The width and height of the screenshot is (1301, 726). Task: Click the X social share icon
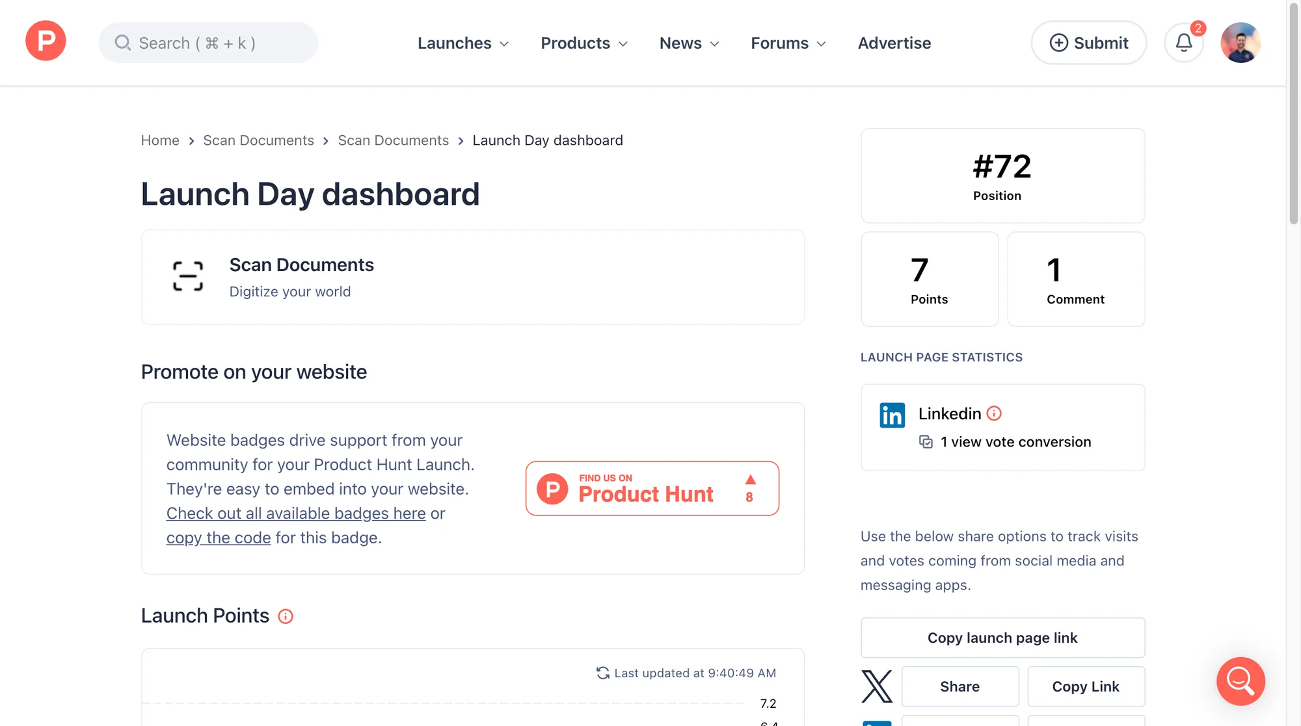877,686
